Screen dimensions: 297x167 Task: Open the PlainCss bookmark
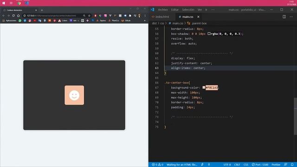[x=114, y=20]
